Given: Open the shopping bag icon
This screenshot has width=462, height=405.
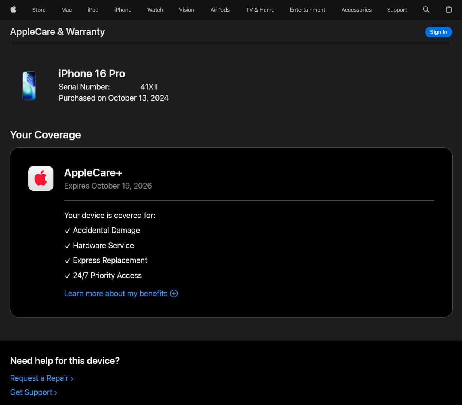Looking at the screenshot, I should tap(448, 10).
